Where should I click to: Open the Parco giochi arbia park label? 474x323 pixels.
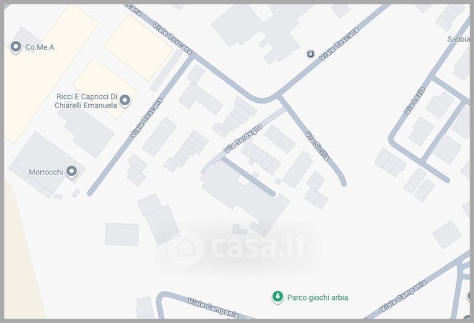[x=318, y=298]
